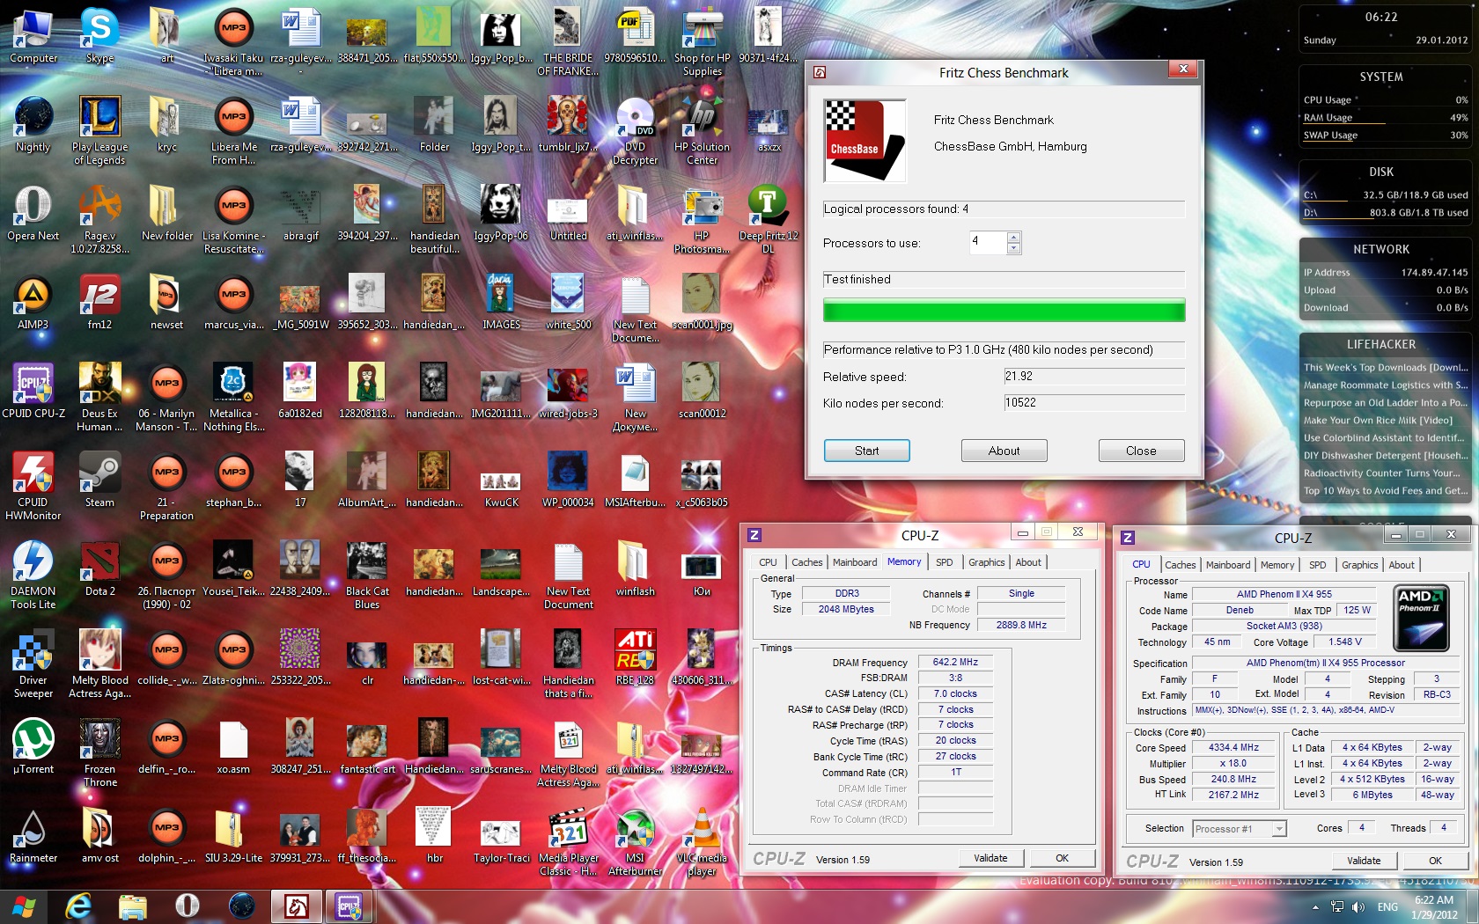The width and height of the screenshot is (1479, 924).
Task: Increase processors to use with up arrow
Action: (x=1013, y=237)
